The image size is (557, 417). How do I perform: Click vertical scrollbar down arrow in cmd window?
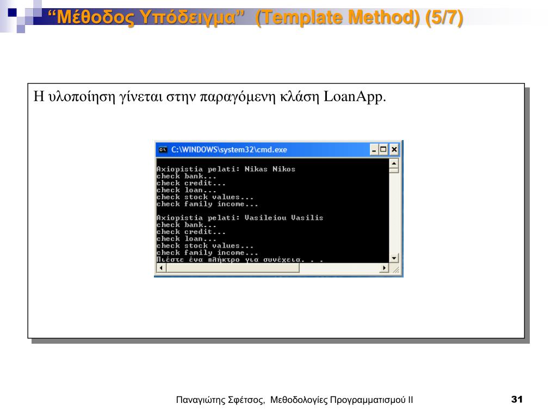pyautogui.click(x=394, y=258)
